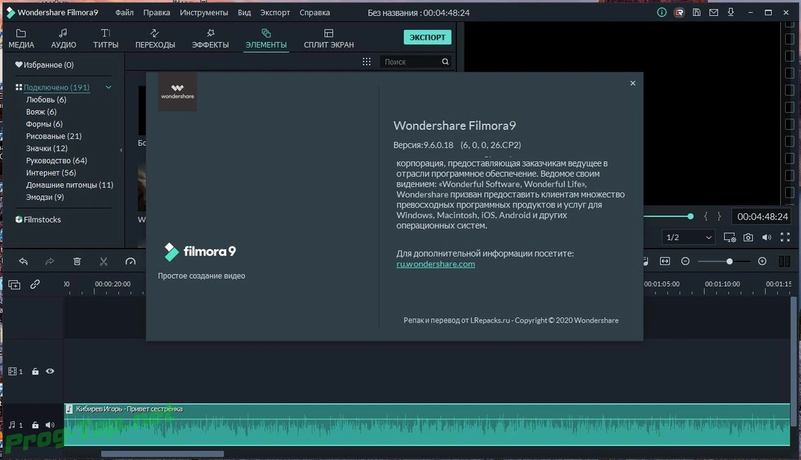Screen dimensions: 801x460
Task: Switch to the СПЛИТ ЭКРАН tab
Action: pyautogui.click(x=328, y=39)
